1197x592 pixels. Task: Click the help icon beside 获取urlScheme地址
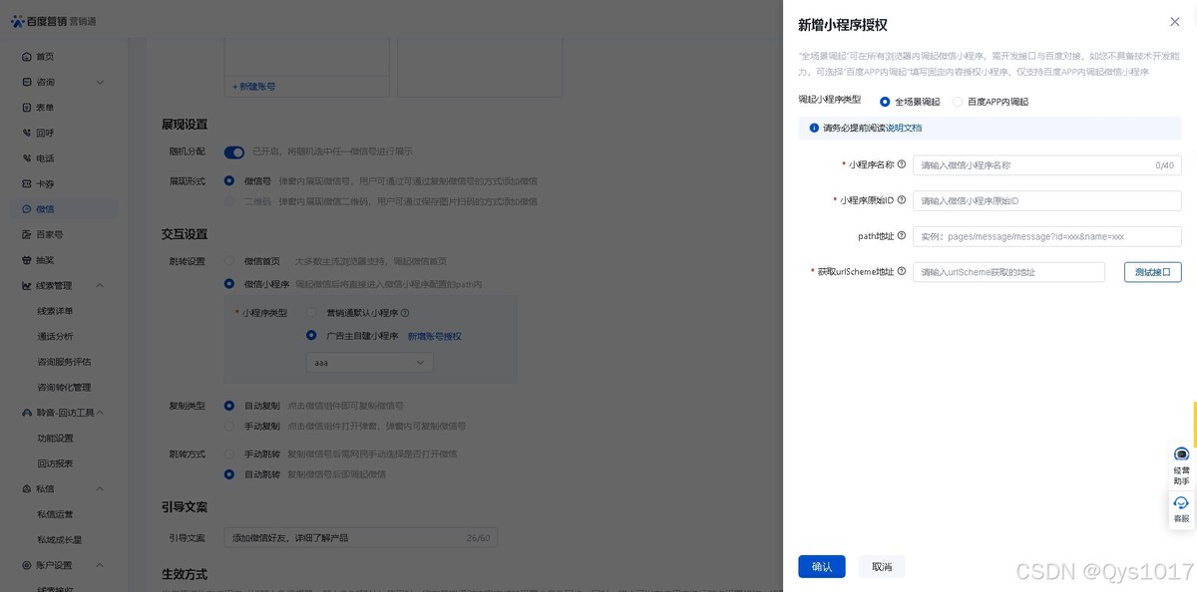click(x=902, y=271)
